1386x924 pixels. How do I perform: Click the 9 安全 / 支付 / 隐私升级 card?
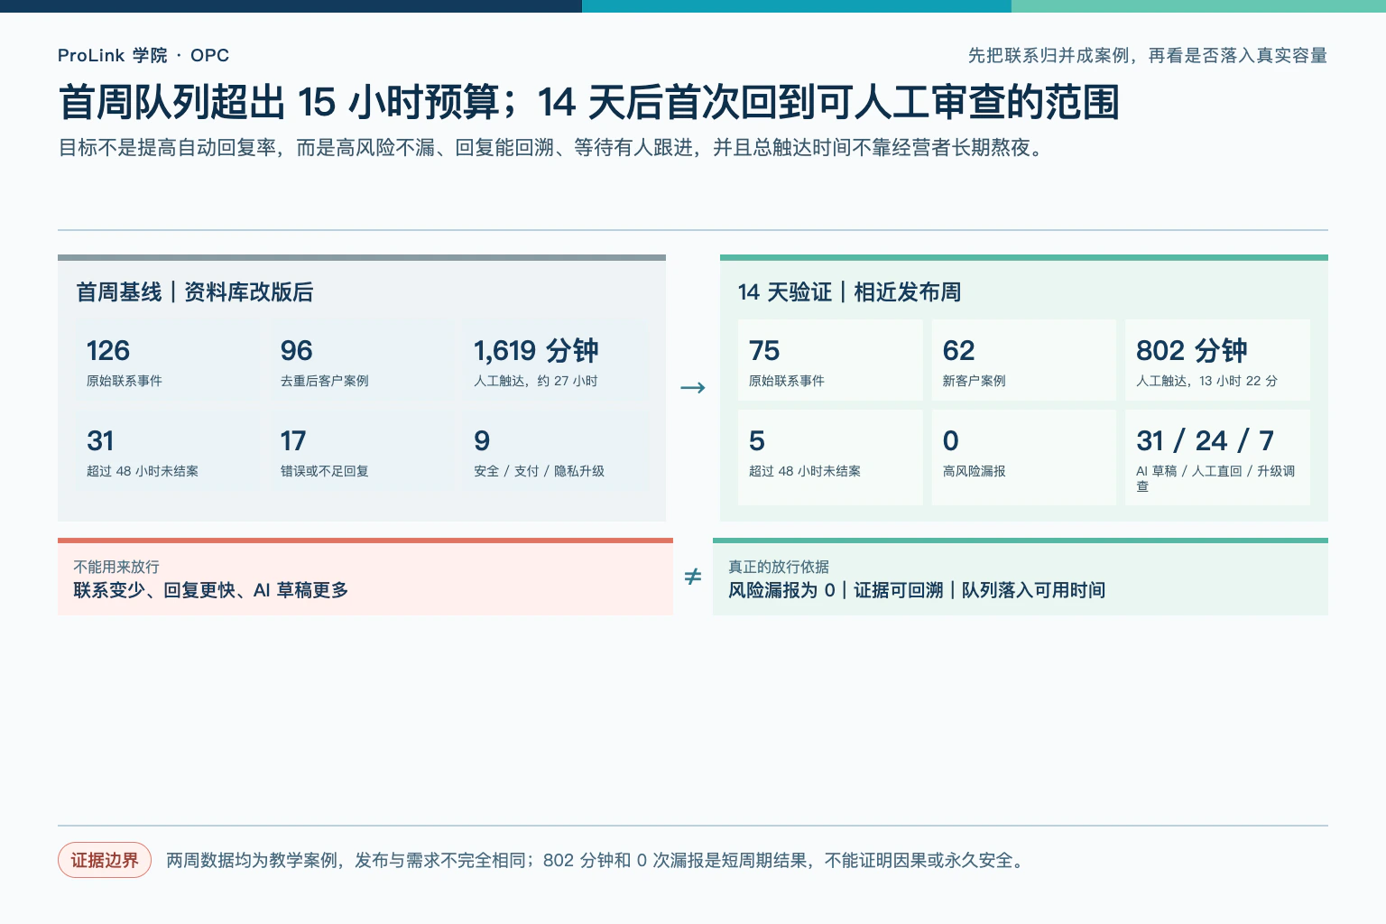556,450
